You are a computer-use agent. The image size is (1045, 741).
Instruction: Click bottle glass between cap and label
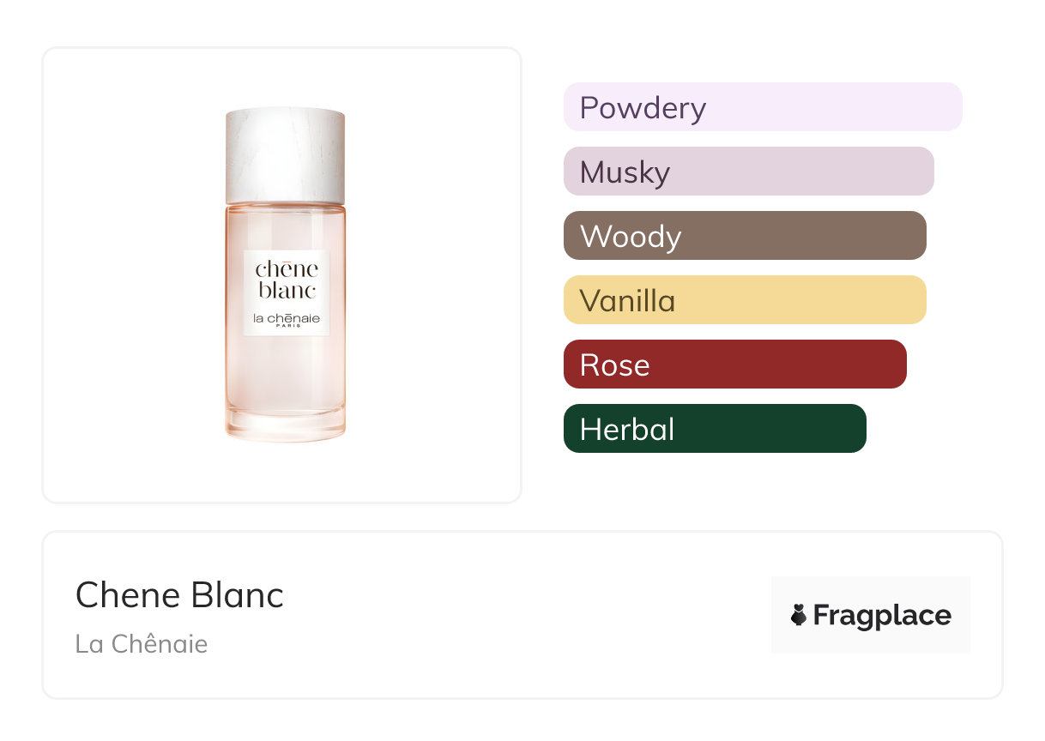(x=286, y=226)
